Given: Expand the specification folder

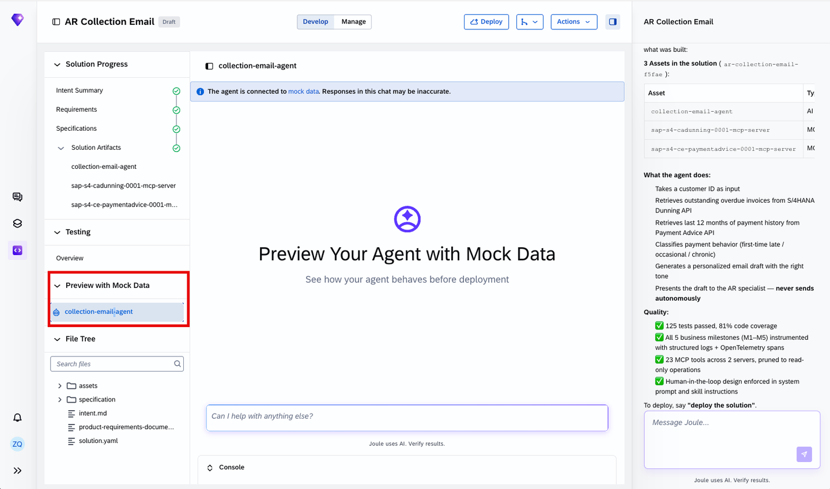Looking at the screenshot, I should click(60, 400).
